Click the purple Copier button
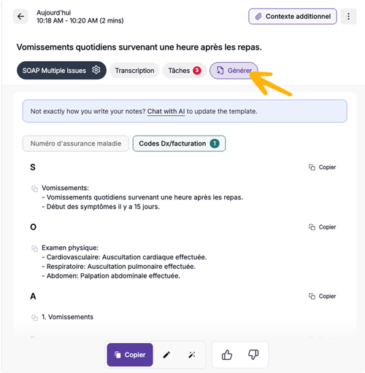Screen dimensions: 365x373 130,355
